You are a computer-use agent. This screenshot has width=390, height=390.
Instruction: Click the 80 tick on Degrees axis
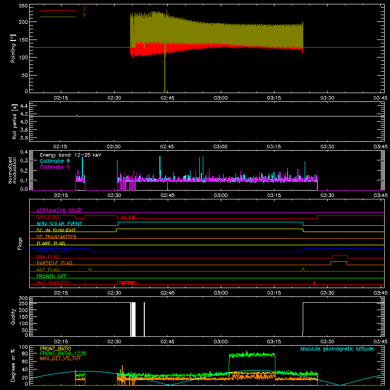(25, 353)
